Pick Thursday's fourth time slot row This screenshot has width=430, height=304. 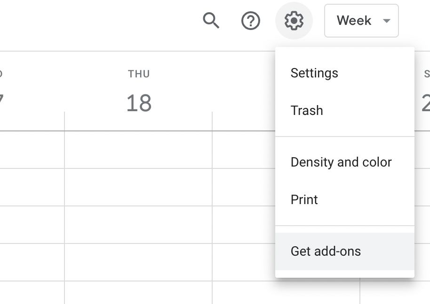coord(138,262)
